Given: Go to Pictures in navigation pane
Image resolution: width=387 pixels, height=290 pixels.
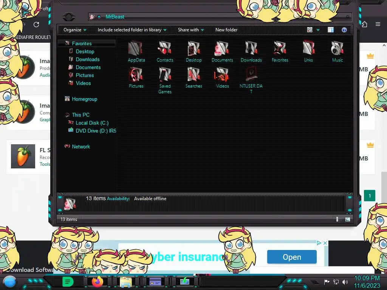Looking at the screenshot, I should click(x=85, y=75).
